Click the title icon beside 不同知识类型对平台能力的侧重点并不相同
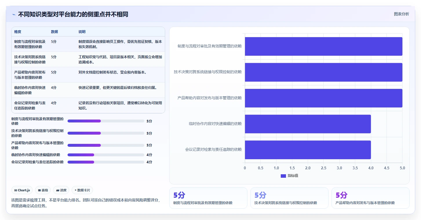The width and height of the screenshot is (421, 220). (14, 14)
